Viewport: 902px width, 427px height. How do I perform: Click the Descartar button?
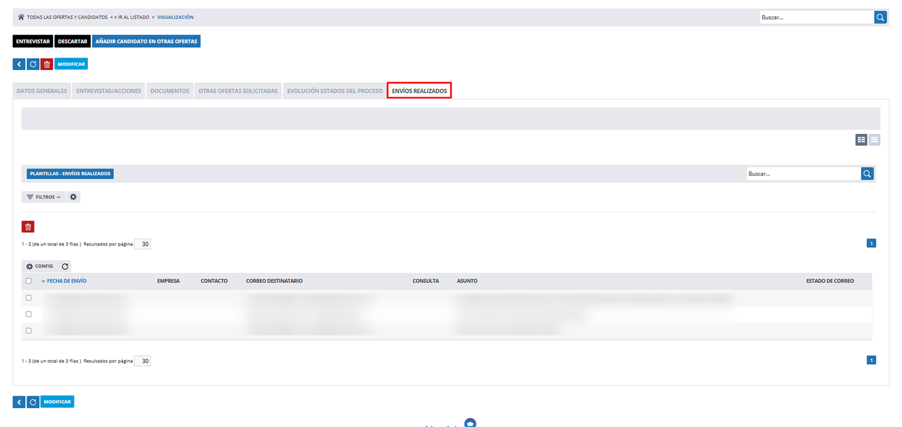click(73, 41)
